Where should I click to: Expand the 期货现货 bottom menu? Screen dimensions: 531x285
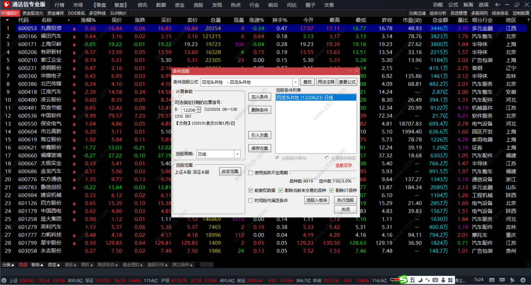point(108,265)
